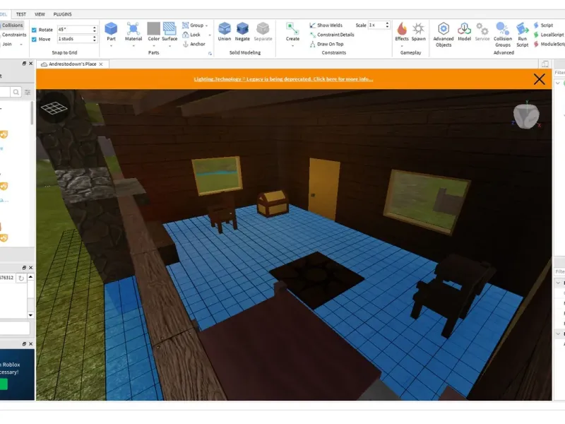The image size is (565, 424).
Task: Click the grid icon in viewport corner
Action: [x=54, y=108]
